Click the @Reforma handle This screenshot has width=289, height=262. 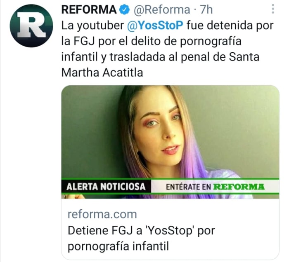point(161,9)
